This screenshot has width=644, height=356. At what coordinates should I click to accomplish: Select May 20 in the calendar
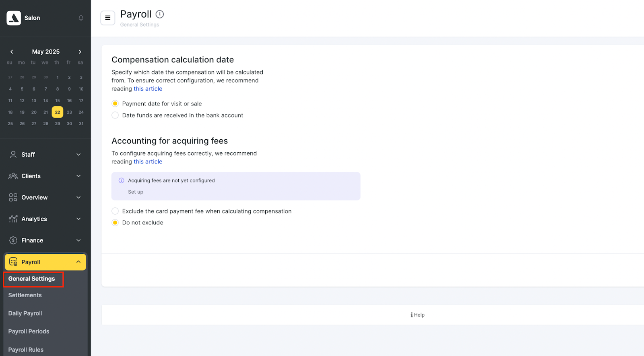(x=34, y=112)
